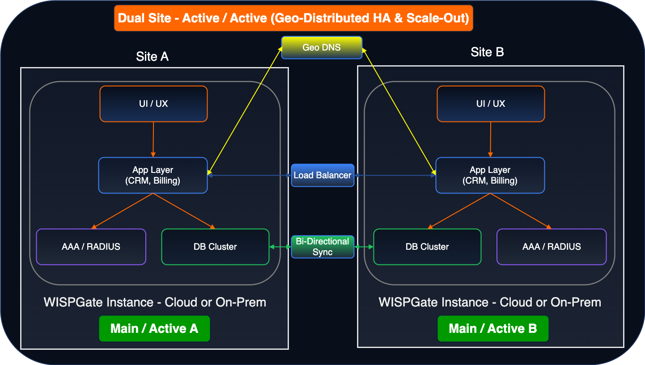Click the Site A heading label

click(152, 57)
